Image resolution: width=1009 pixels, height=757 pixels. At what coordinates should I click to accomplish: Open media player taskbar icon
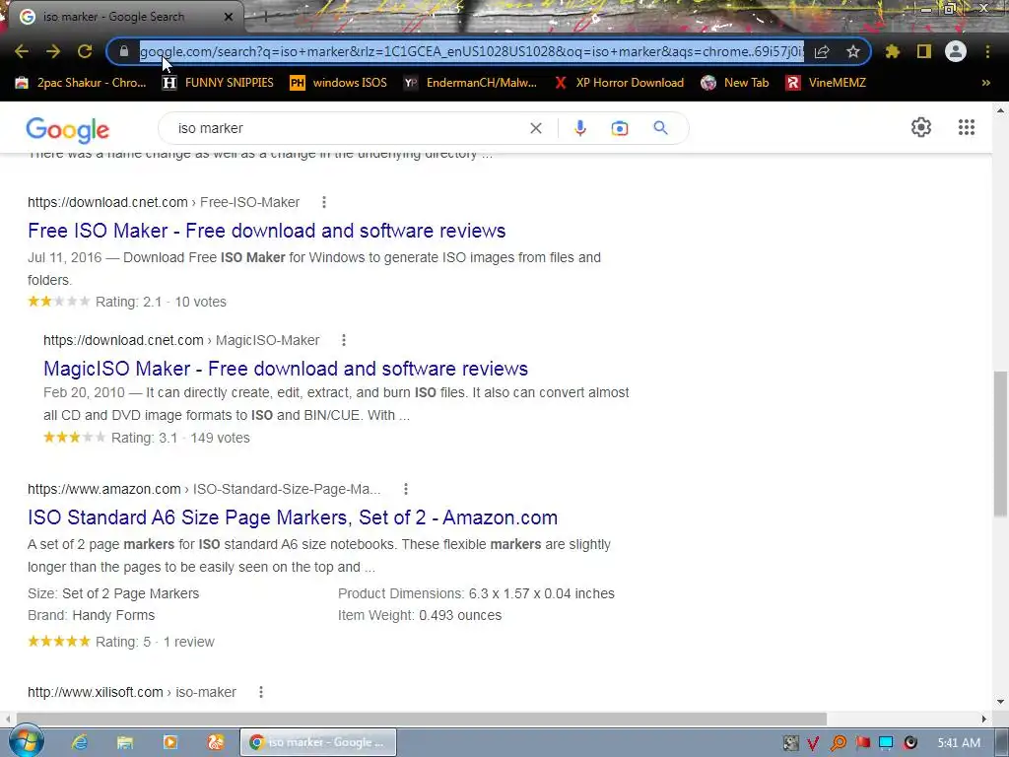pyautogui.click(x=169, y=742)
